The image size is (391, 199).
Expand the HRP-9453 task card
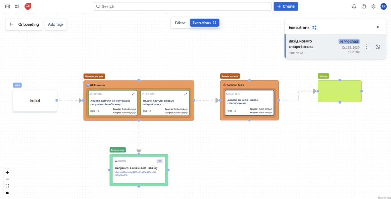coord(186,94)
